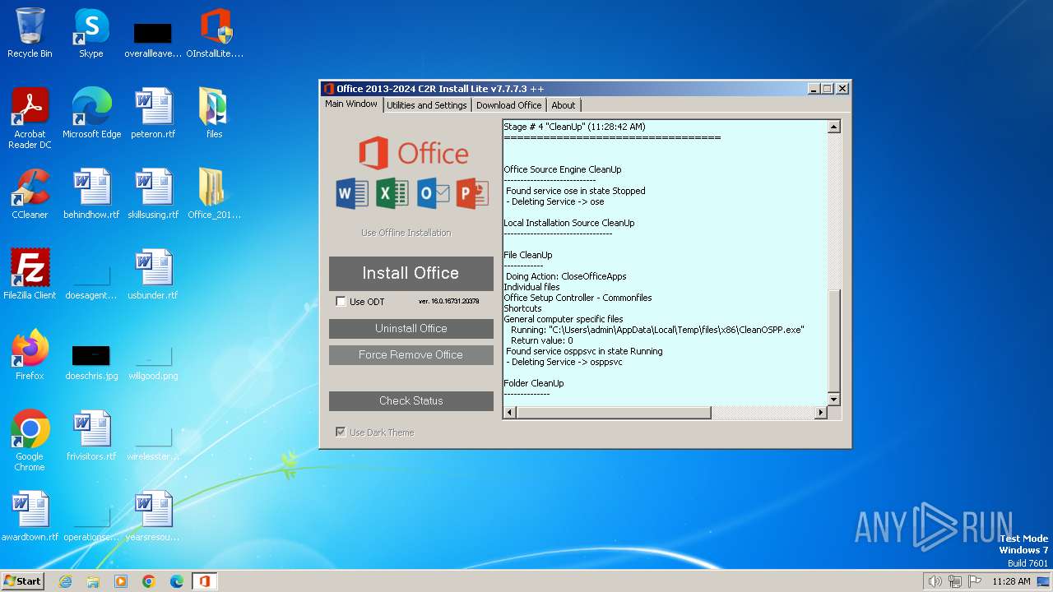Viewport: 1053px width, 592px height.
Task: Open skillsusing.rtf document icon
Action: [x=153, y=193]
